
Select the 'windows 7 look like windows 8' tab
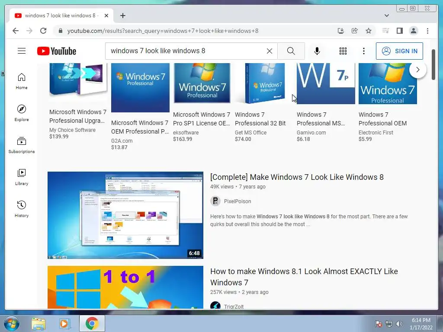coord(61,16)
